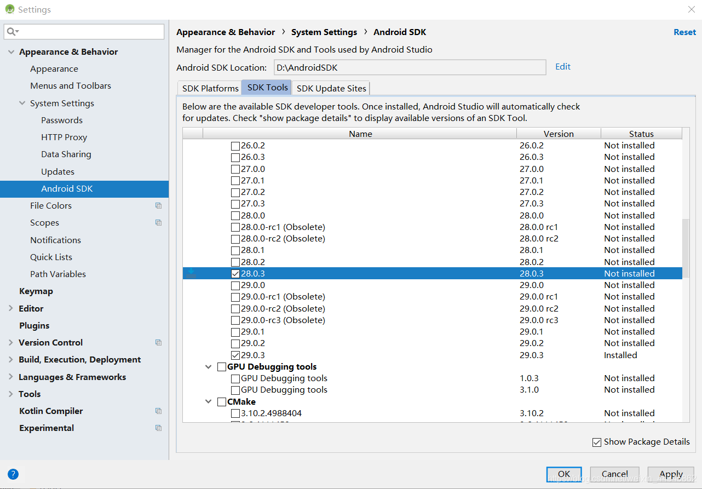The image size is (702, 489).
Task: Expand Languages & Frameworks section
Action: [x=11, y=377]
